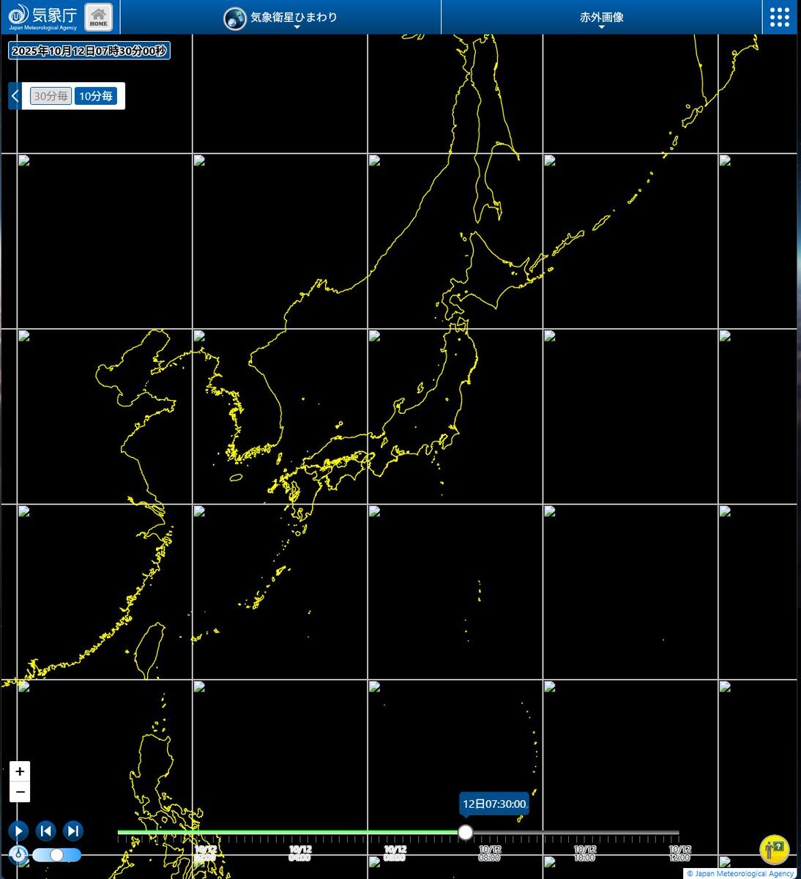This screenshot has height=879, width=801.
Task: Step back to the previous frame
Action: click(x=45, y=831)
